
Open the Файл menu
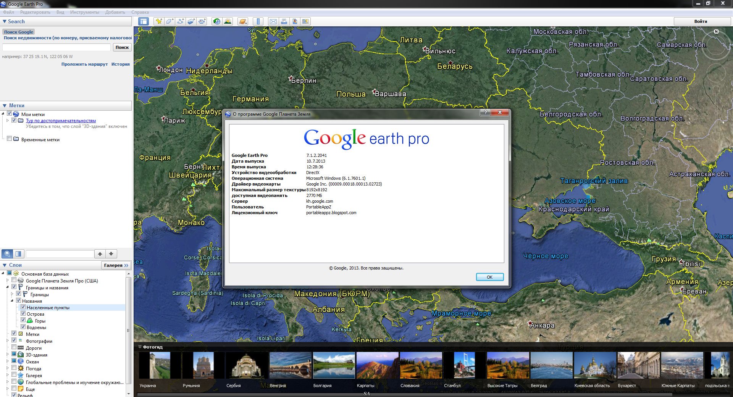tap(8, 12)
